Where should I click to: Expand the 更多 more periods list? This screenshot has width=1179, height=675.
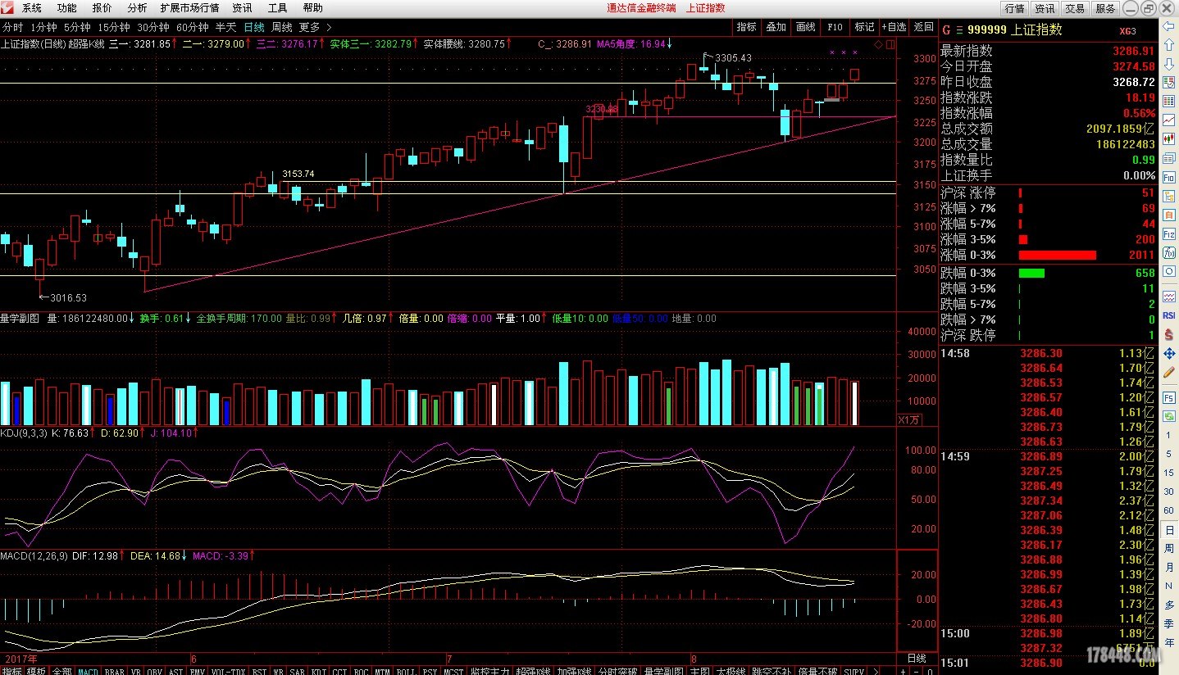tap(316, 27)
